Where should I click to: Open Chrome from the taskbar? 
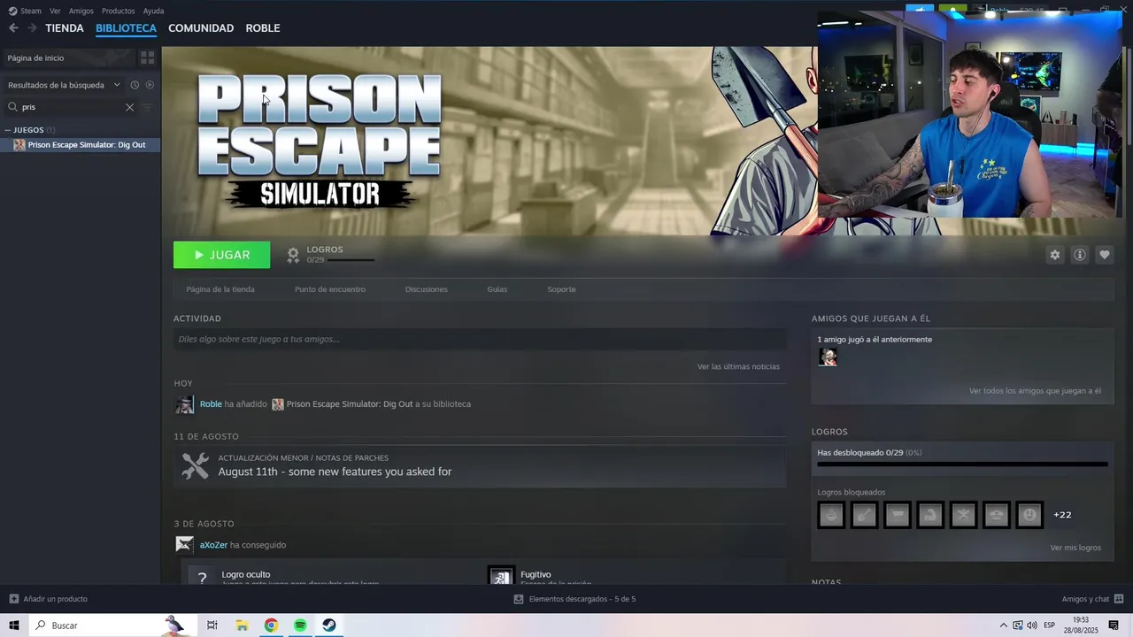click(x=271, y=625)
